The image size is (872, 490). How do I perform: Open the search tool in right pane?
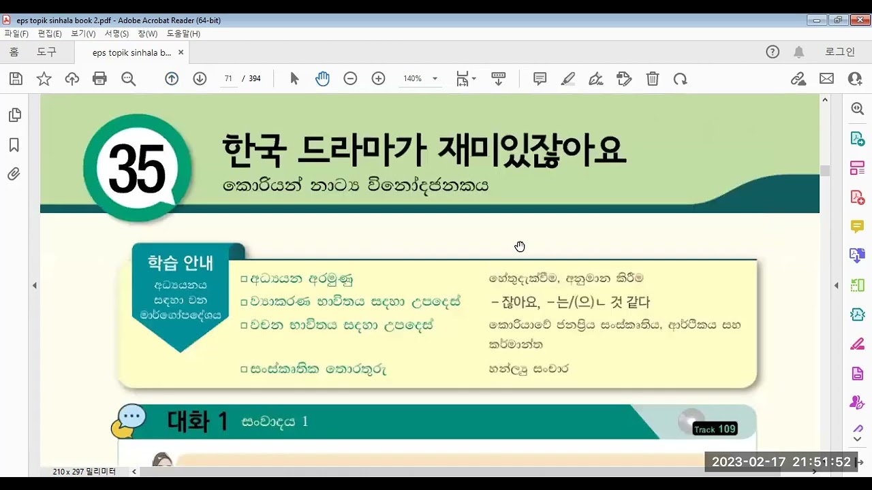point(858,109)
